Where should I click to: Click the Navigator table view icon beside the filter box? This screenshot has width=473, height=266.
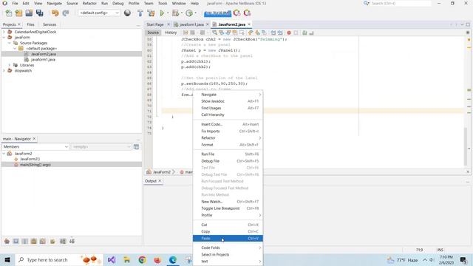pyautogui.click(x=136, y=146)
